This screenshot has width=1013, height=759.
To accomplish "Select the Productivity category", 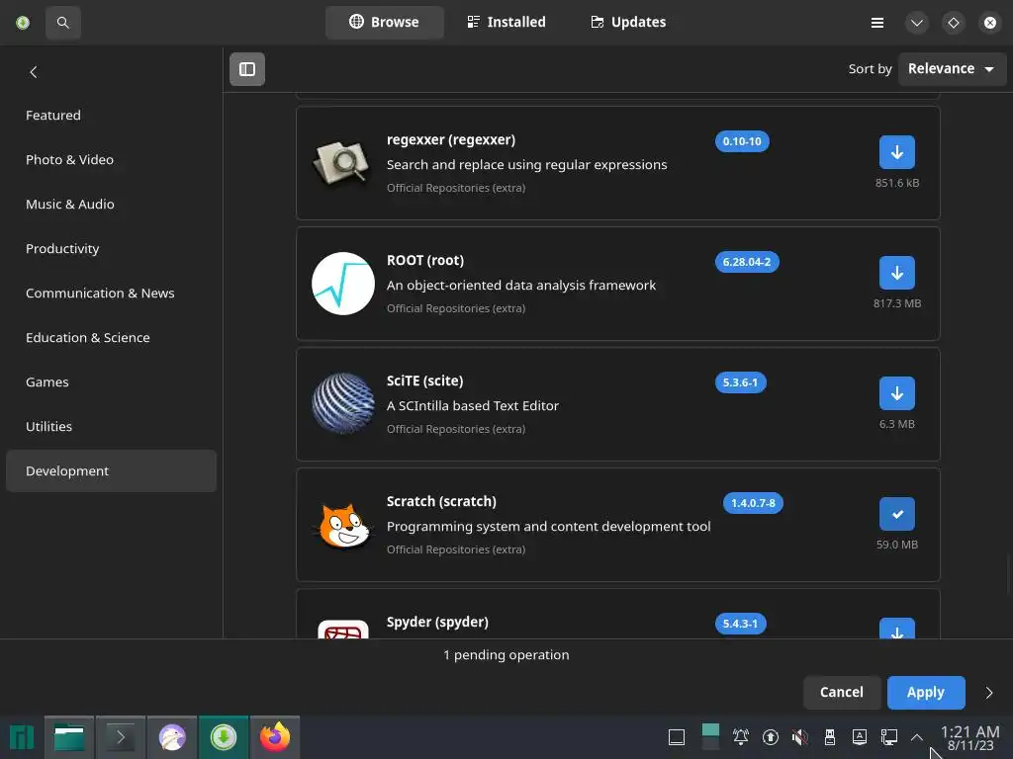I will [x=111, y=249].
